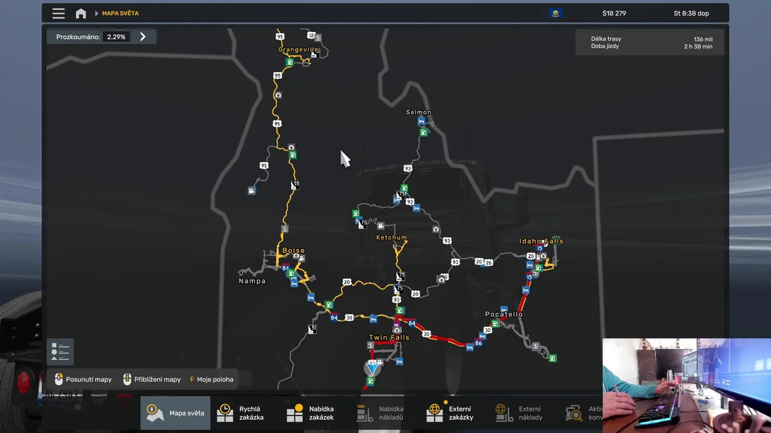This screenshot has width=771, height=433.
Task: Select the Boise gas station icon by I-84
Action: point(291,274)
